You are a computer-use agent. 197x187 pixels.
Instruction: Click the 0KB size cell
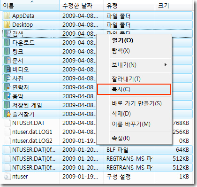184,141
